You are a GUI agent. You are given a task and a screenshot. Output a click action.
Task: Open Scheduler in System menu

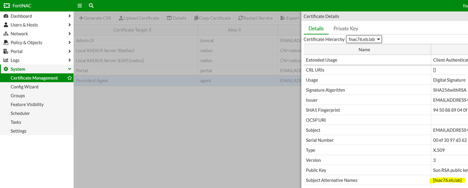tap(20, 113)
